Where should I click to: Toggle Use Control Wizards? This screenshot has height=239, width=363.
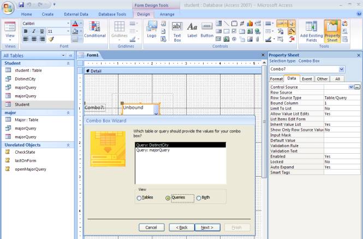coord(291,31)
